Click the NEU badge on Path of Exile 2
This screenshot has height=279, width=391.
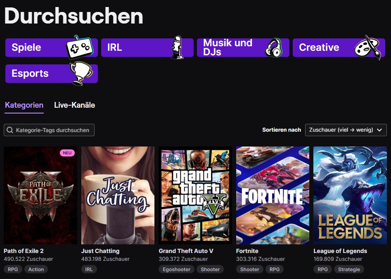(x=67, y=153)
